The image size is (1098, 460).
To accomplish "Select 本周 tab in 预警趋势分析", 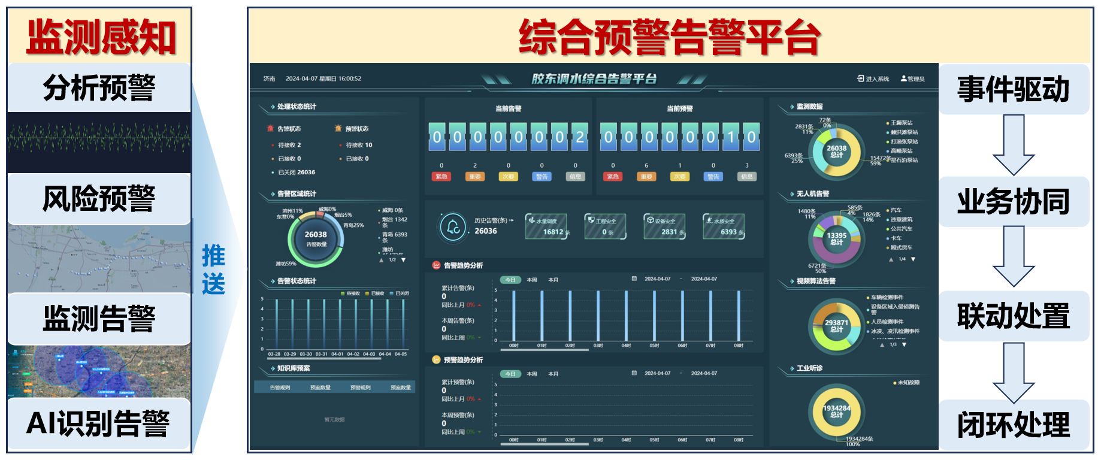I will click(x=532, y=374).
